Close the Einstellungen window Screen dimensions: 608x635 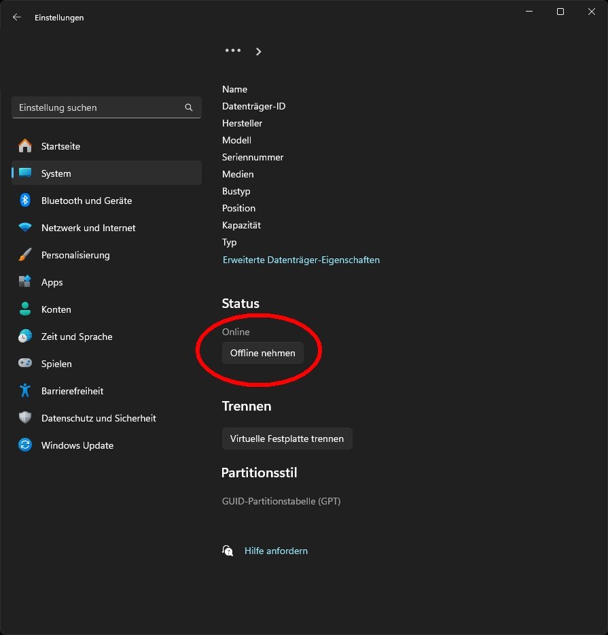pos(592,12)
